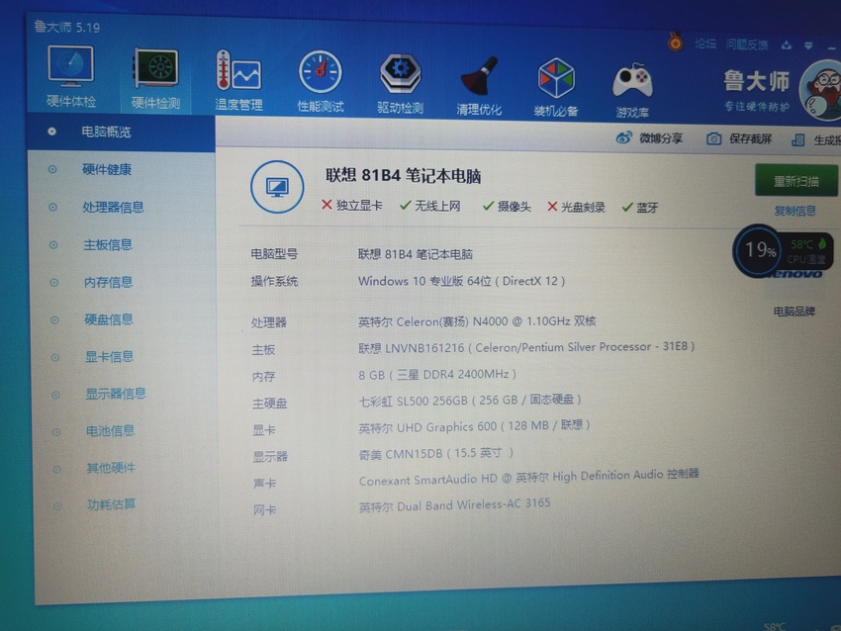The width and height of the screenshot is (841, 631).
Task: Open the title bar dropdown menu arrow
Action: 807,45
